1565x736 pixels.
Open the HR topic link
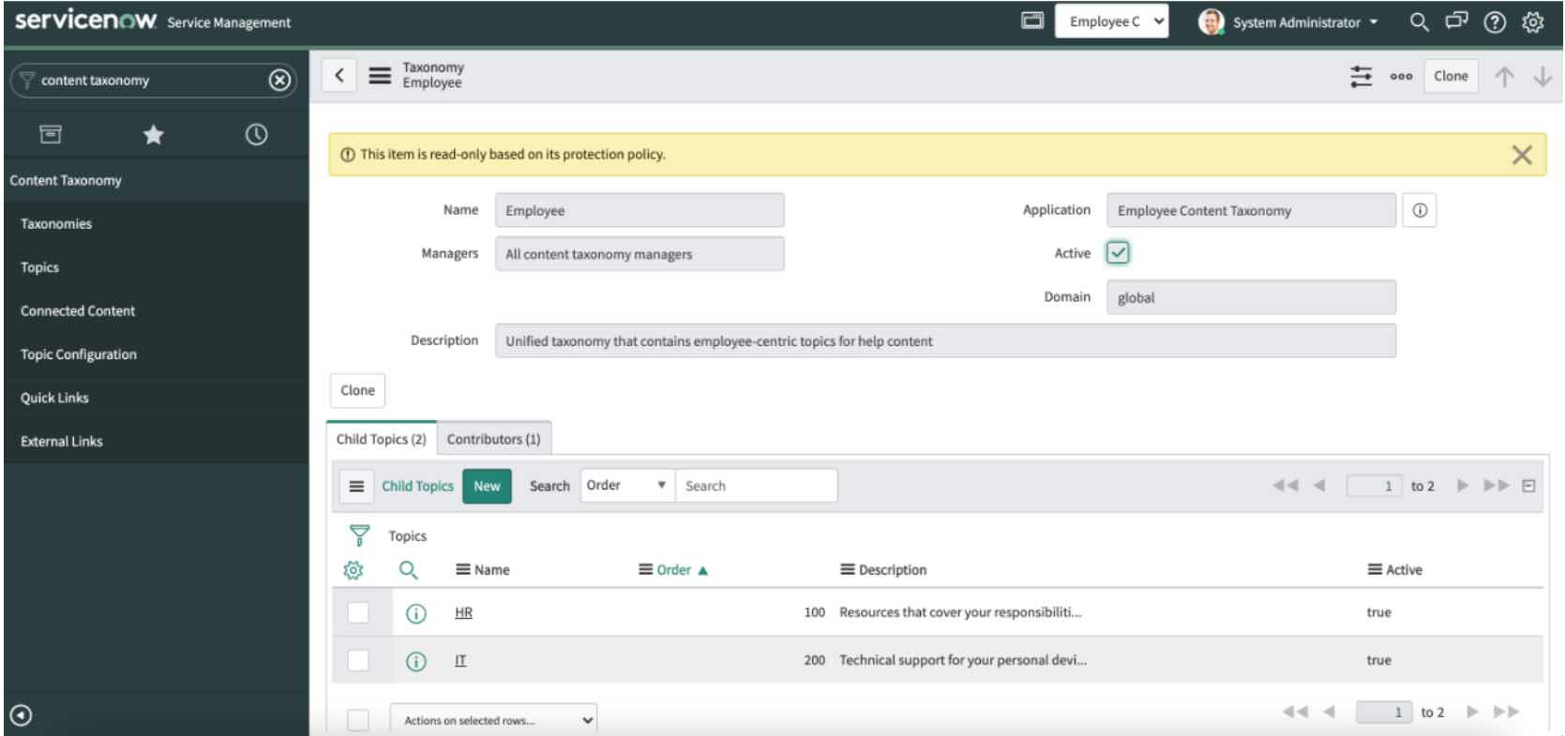(463, 612)
